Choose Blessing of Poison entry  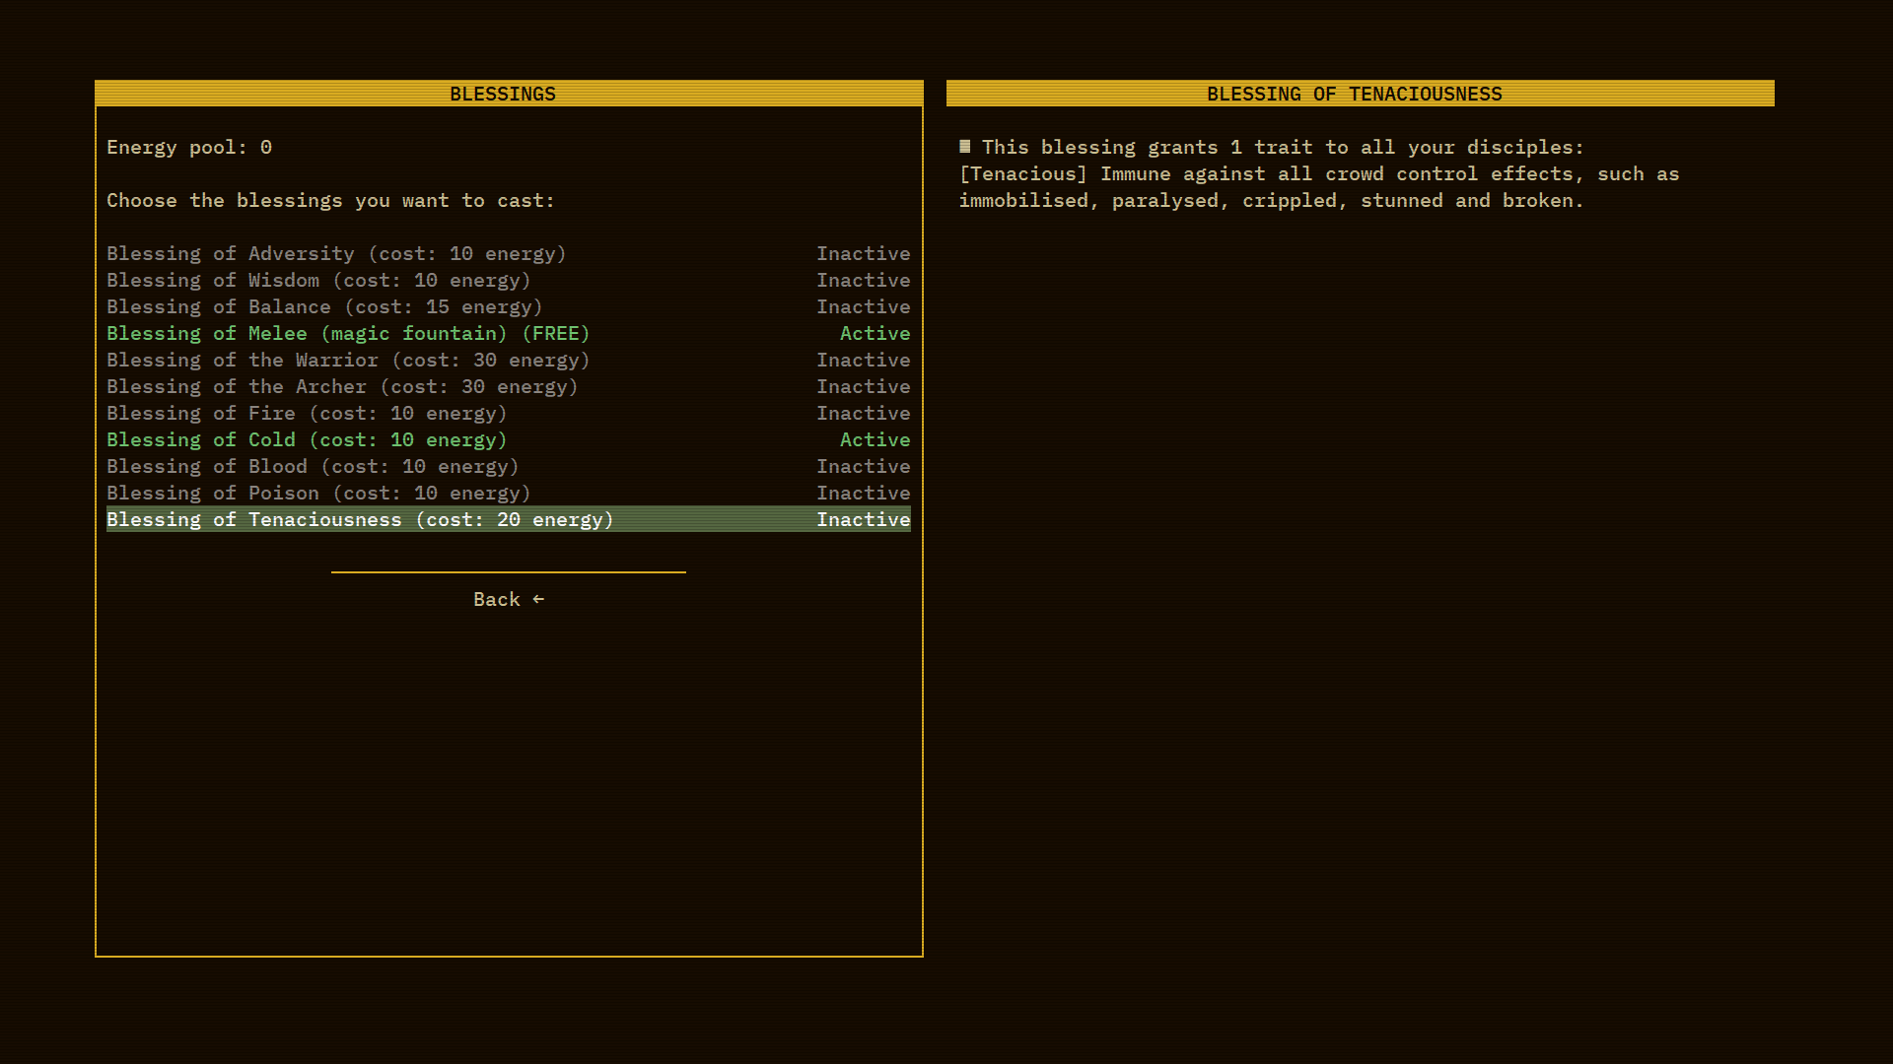pos(318,494)
